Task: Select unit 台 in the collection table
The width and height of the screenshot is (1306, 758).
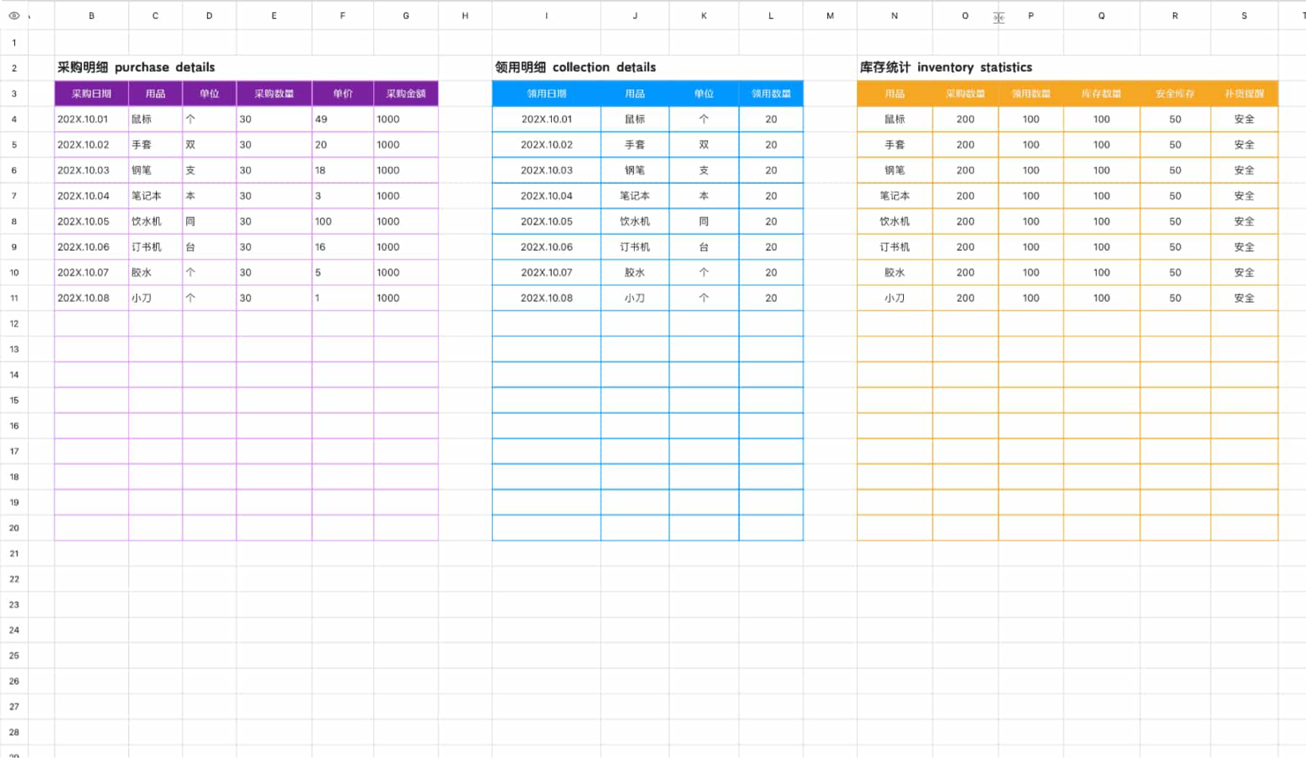Action: (704, 247)
